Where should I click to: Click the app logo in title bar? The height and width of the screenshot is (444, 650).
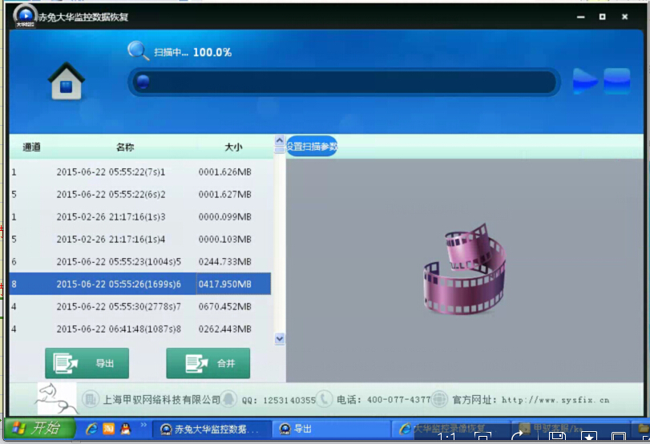pyautogui.click(x=25, y=16)
